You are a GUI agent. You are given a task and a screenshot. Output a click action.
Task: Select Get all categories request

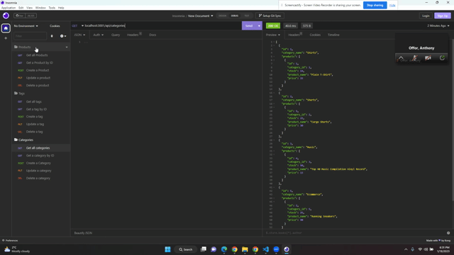(x=38, y=148)
